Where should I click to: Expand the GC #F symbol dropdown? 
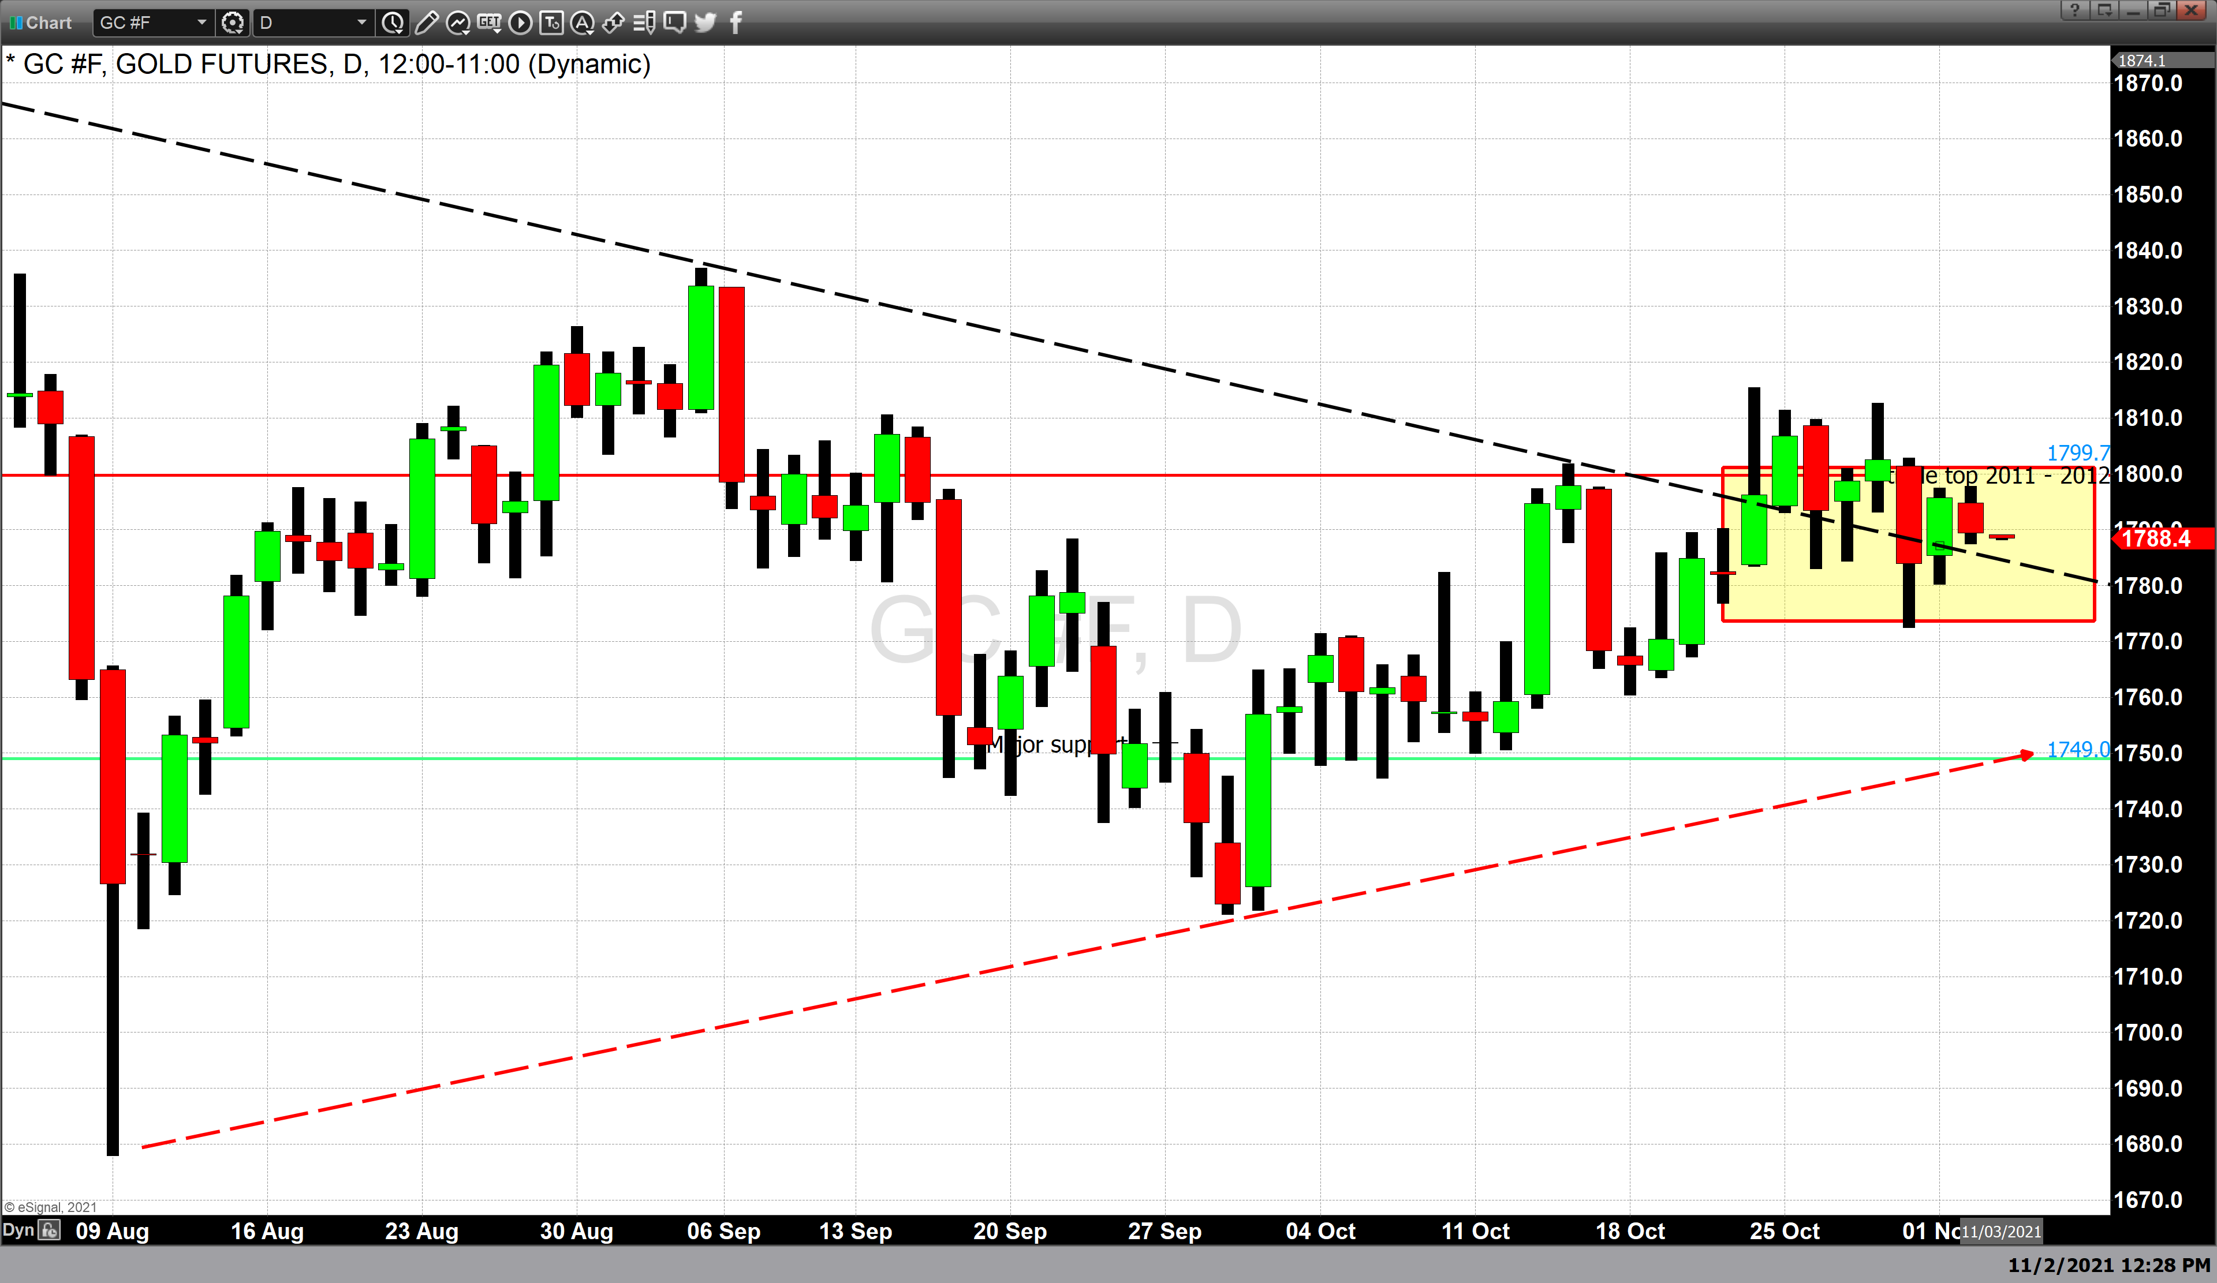[x=200, y=23]
